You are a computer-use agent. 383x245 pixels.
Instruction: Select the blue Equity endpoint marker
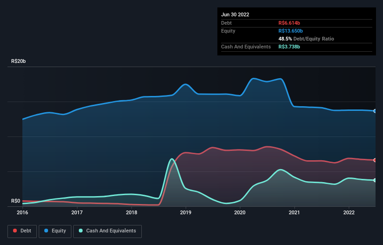(375, 111)
